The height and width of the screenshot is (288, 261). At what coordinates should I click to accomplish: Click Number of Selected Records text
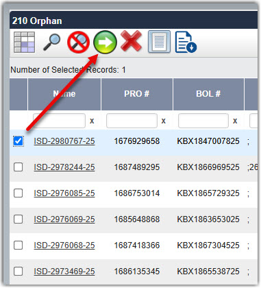(68, 70)
